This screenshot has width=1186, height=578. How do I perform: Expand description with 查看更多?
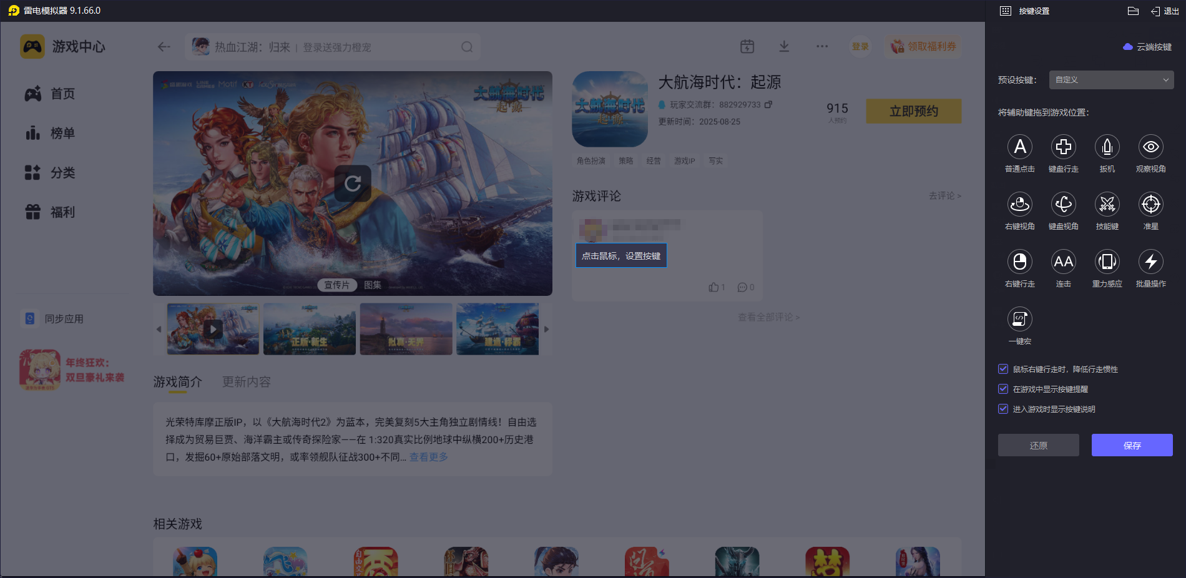click(x=429, y=457)
